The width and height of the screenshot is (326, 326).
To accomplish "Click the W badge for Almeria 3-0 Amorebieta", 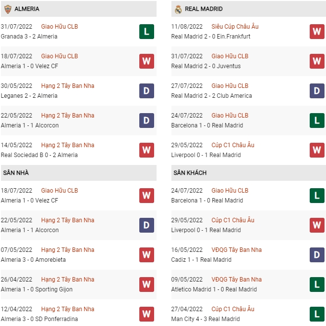I will (147, 255).
